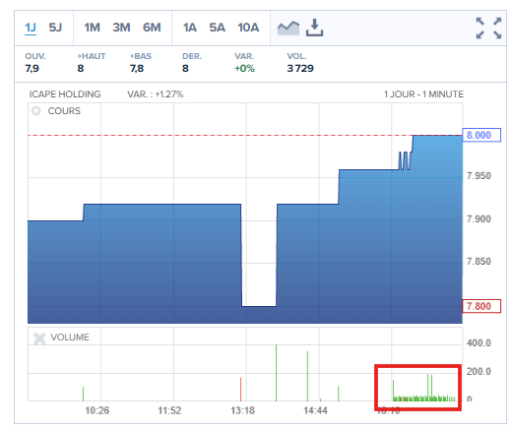Click the 11:52 time axis label
This screenshot has width=512, height=430.
click(169, 410)
